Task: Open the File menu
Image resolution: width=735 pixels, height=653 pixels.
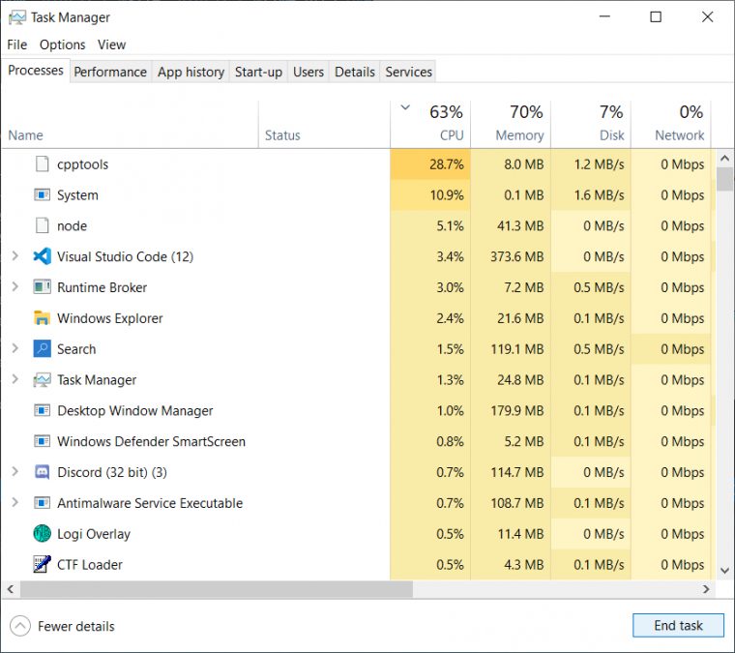Action: coord(16,45)
